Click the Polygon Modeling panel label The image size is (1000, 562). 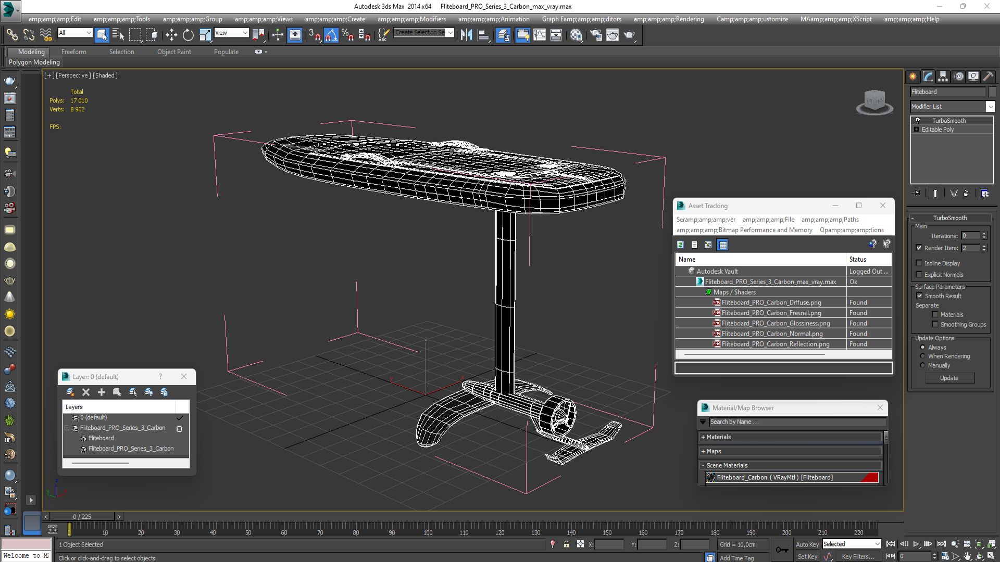tap(34, 62)
